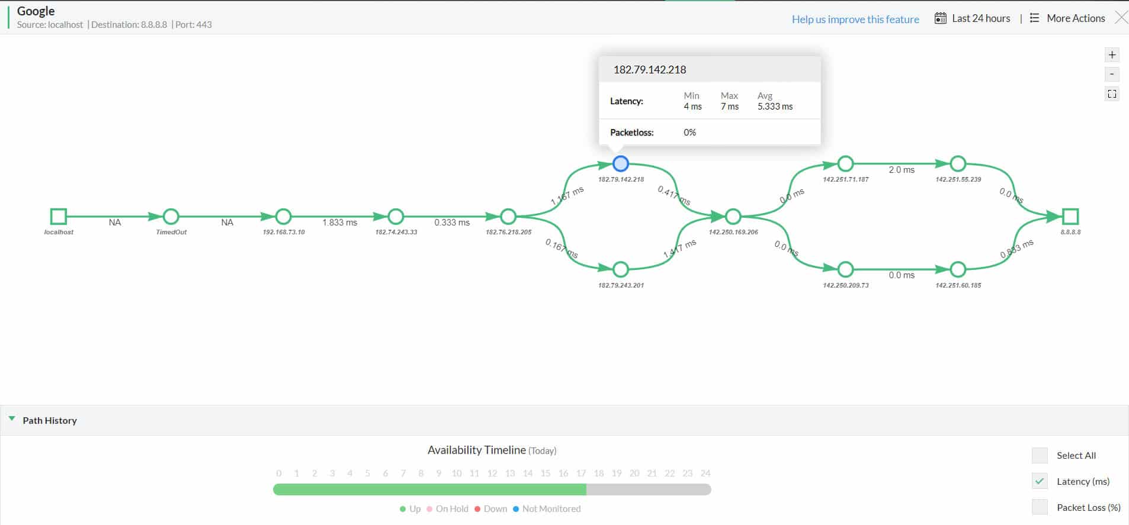Screen dimensions: 1129x525
Task: Click the More Actions list icon
Action: click(x=1034, y=18)
